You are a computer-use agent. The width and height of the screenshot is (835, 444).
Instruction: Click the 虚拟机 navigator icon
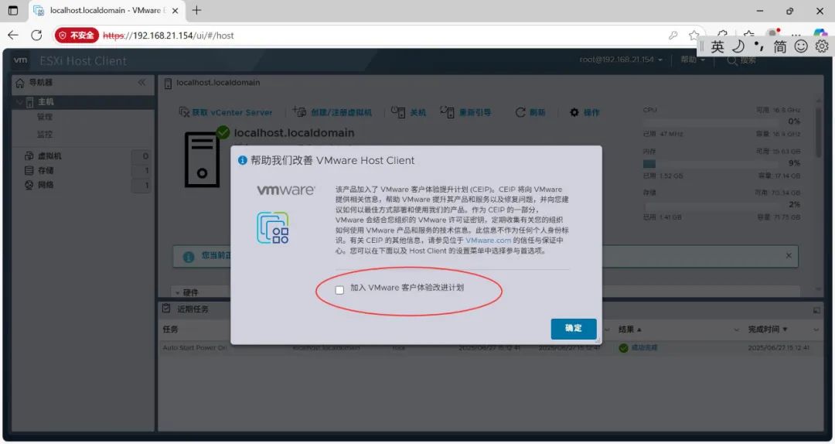click(29, 155)
